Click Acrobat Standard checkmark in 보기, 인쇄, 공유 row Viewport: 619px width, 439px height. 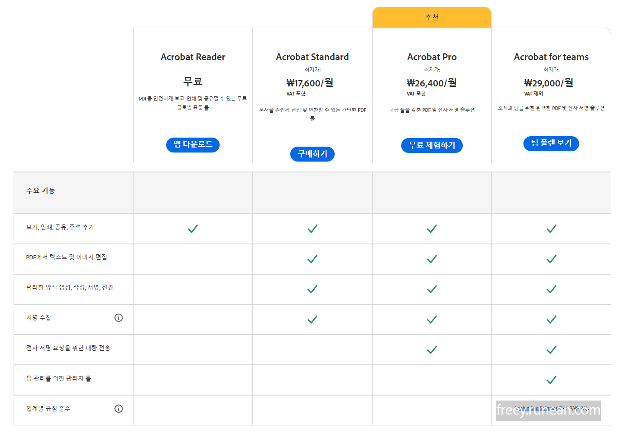coord(312,229)
